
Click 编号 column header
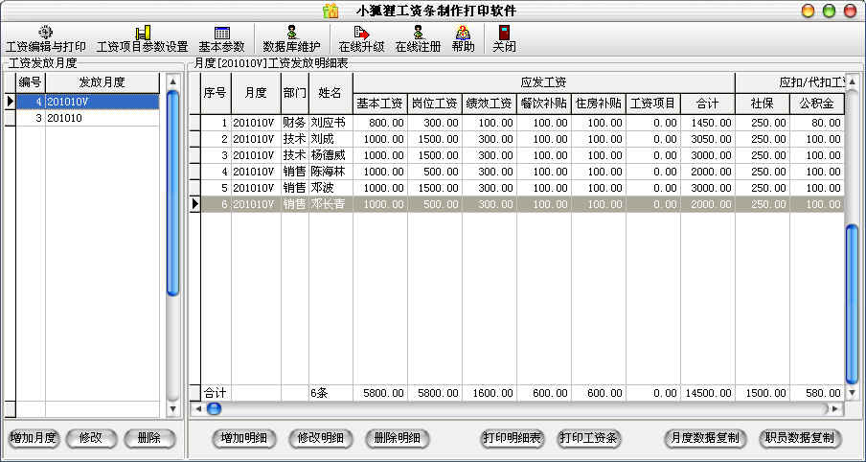coord(31,82)
